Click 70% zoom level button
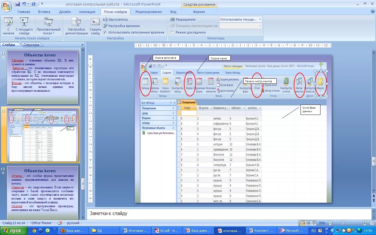Screen dimensions: 376x235 click(322, 223)
